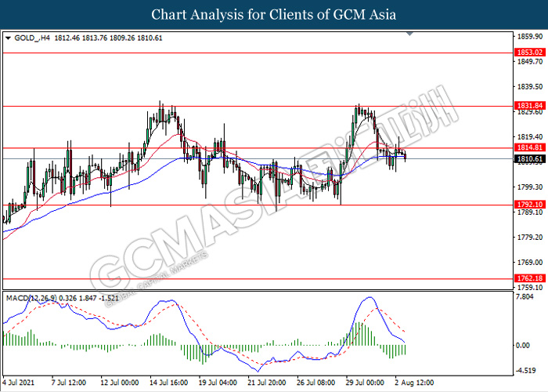Click the dropdown triangle beside GOLD_,H4
548x392 pixels.
pyautogui.click(x=9, y=38)
